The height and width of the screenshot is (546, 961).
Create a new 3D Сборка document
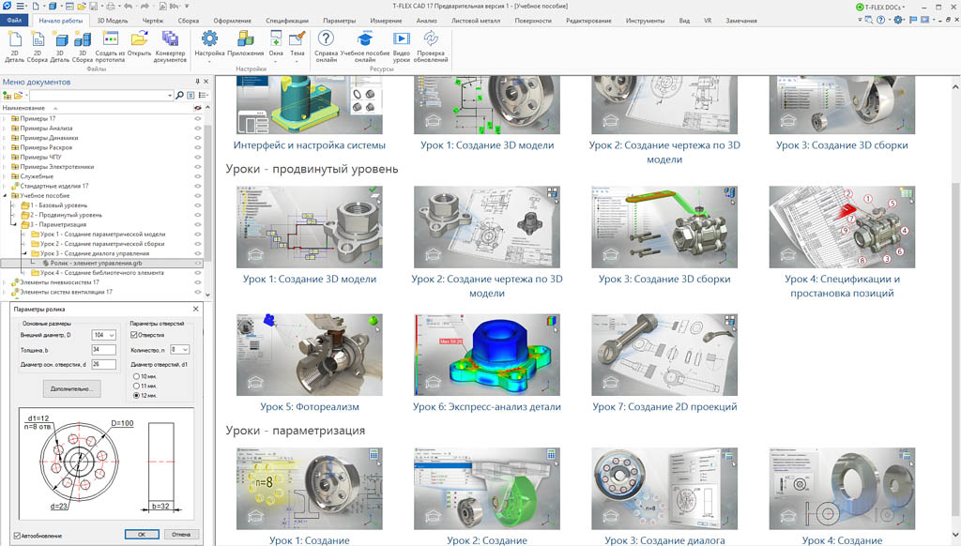click(x=83, y=47)
